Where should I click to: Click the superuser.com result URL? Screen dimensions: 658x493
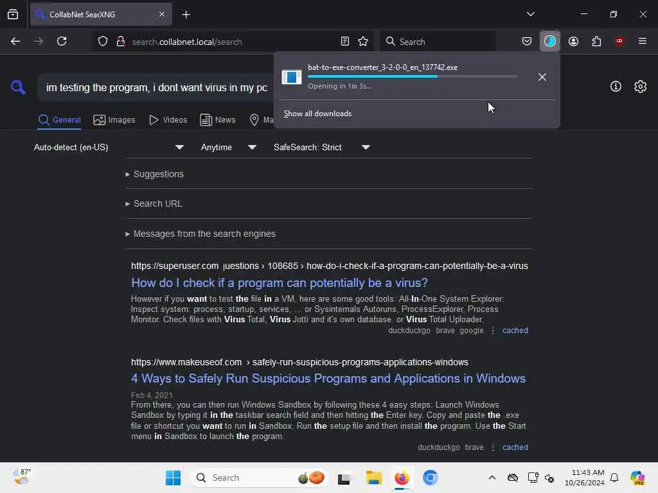coord(330,266)
